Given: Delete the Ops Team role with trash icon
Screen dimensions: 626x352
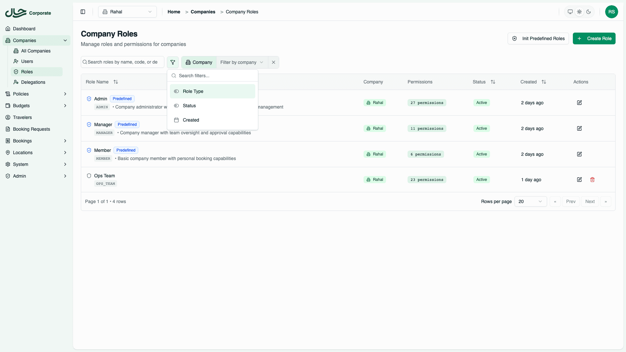Looking at the screenshot, I should [x=592, y=180].
